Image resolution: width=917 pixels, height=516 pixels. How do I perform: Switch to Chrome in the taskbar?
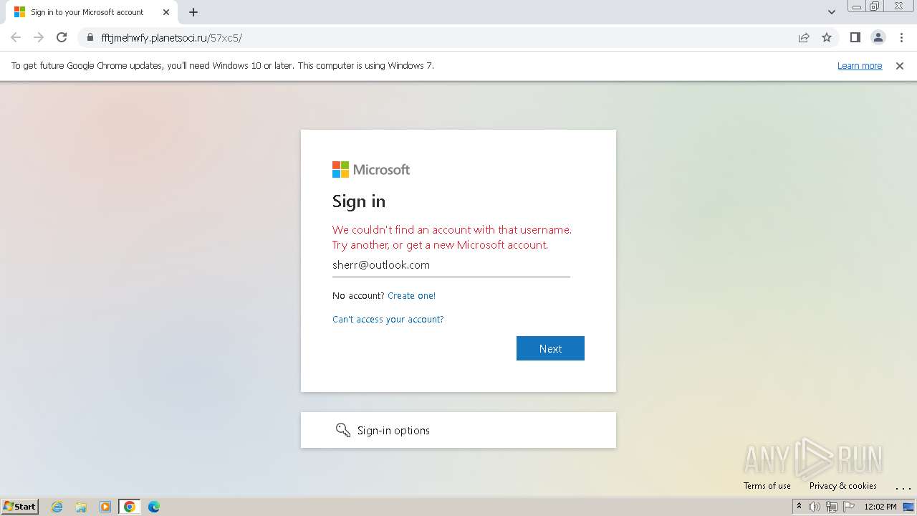pyautogui.click(x=130, y=507)
